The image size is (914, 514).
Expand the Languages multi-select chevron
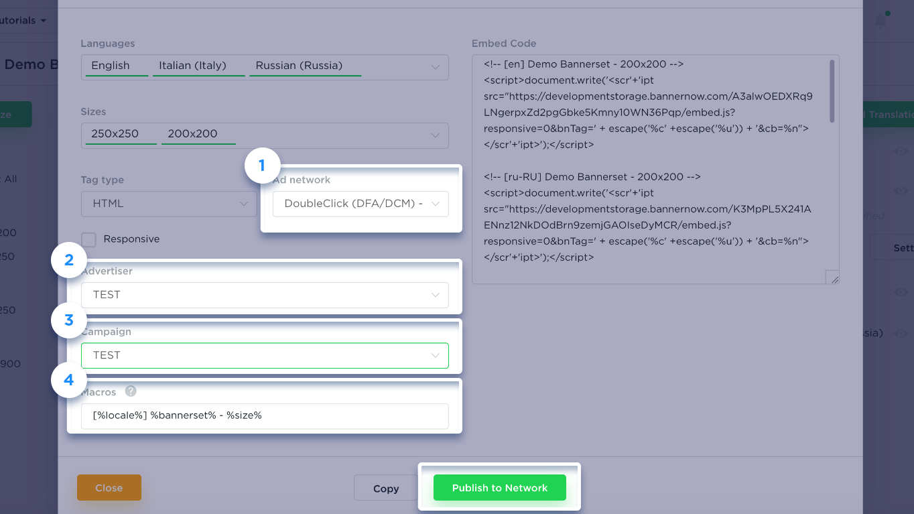click(436, 67)
